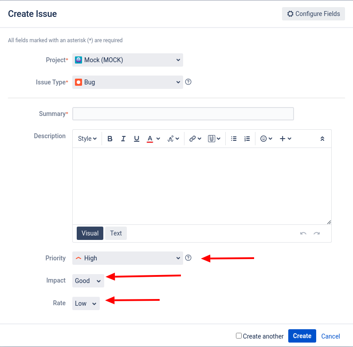This screenshot has width=353, height=347.
Task: Open the attachment paperclip icon
Action: [x=214, y=139]
